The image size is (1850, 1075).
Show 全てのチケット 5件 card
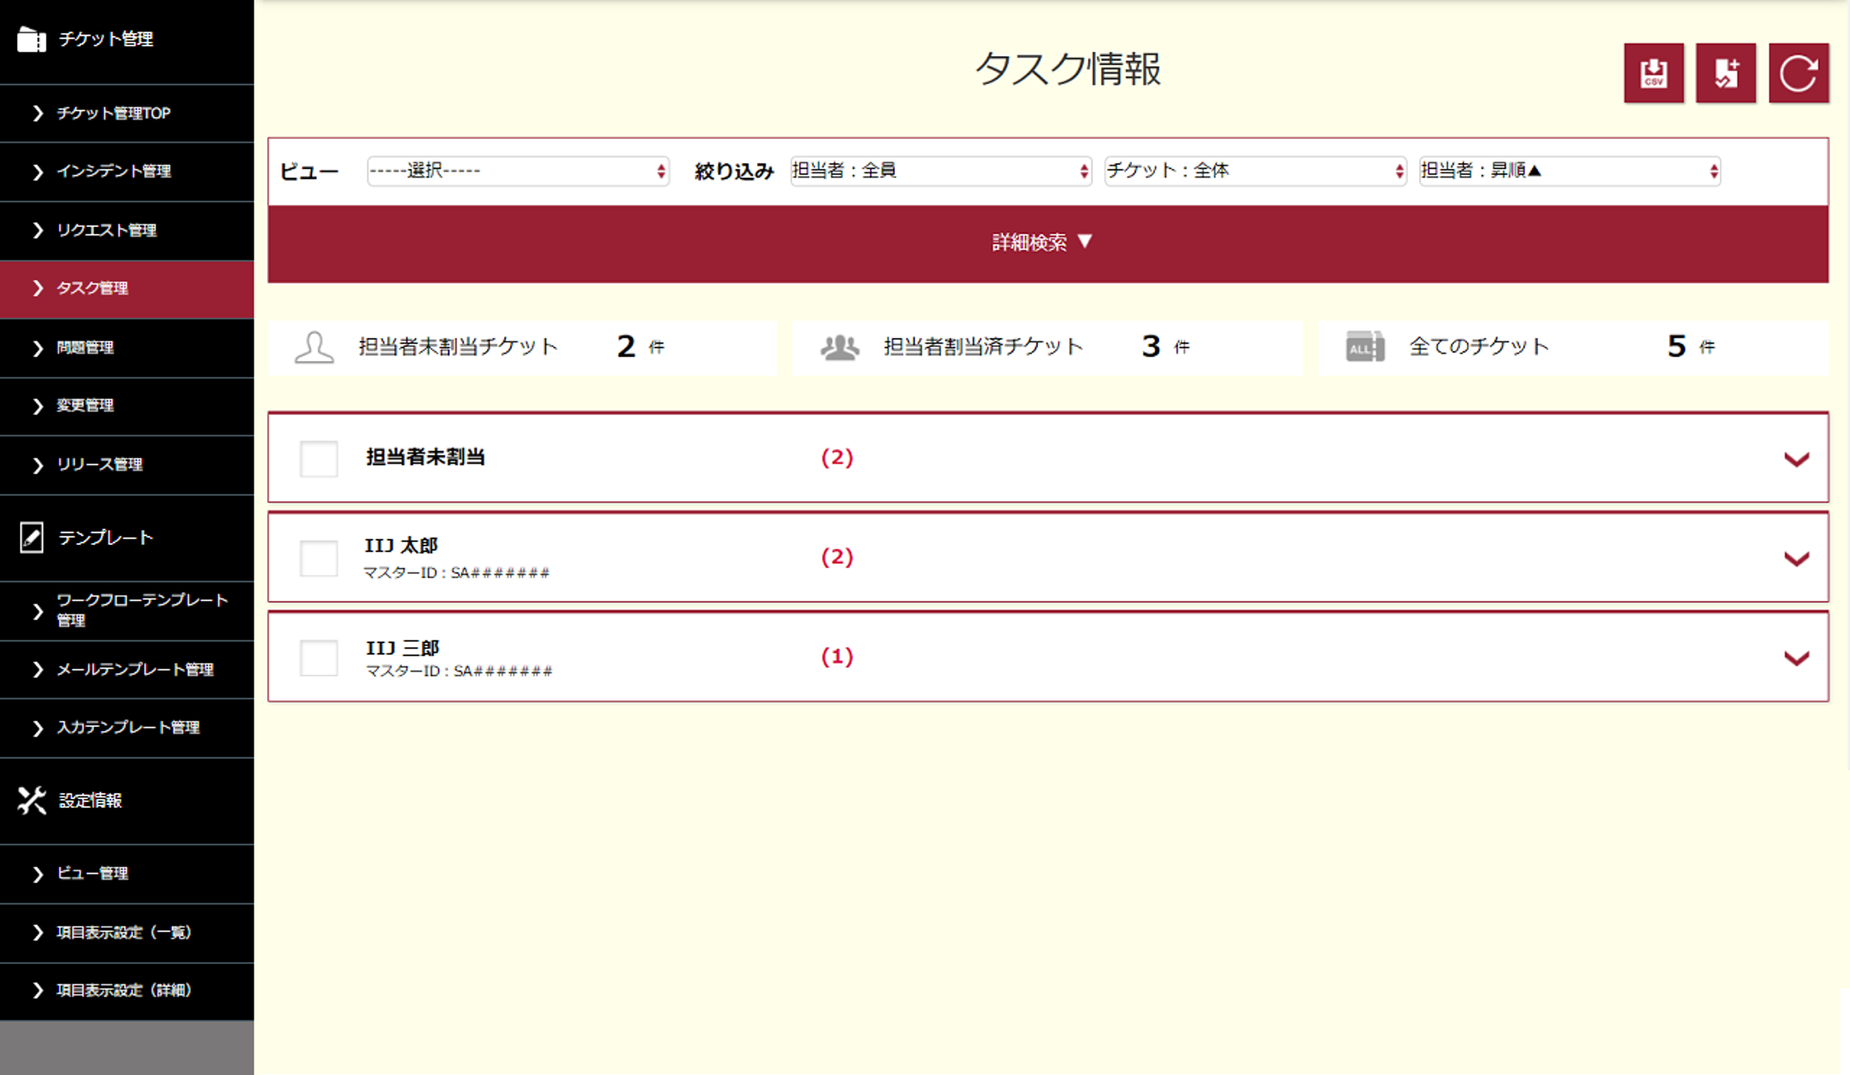pos(1573,347)
